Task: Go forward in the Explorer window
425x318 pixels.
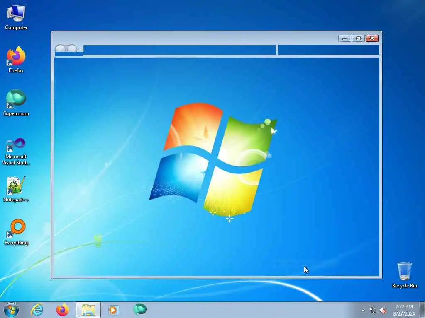Action: click(x=72, y=49)
